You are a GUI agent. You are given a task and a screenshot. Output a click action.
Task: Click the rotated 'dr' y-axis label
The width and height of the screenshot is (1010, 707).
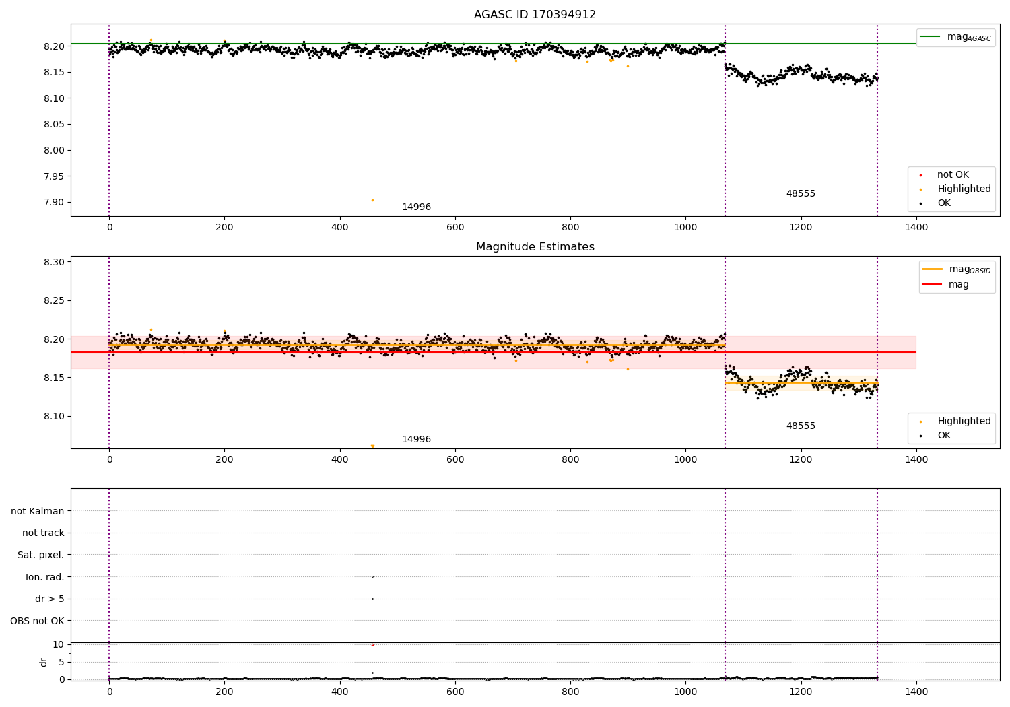click(x=44, y=662)
